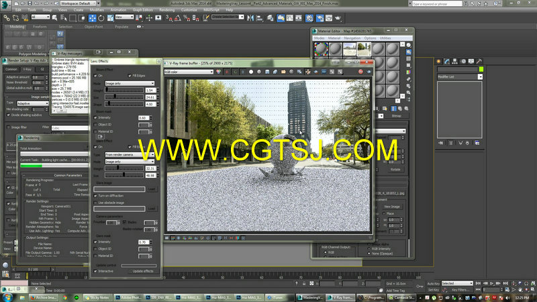Click the frame buffer track mouse icon
Viewport: 537px width, 302px height.
307,72
